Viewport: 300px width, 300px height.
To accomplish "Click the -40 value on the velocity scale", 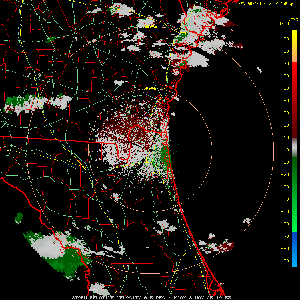I will coord(285,199).
